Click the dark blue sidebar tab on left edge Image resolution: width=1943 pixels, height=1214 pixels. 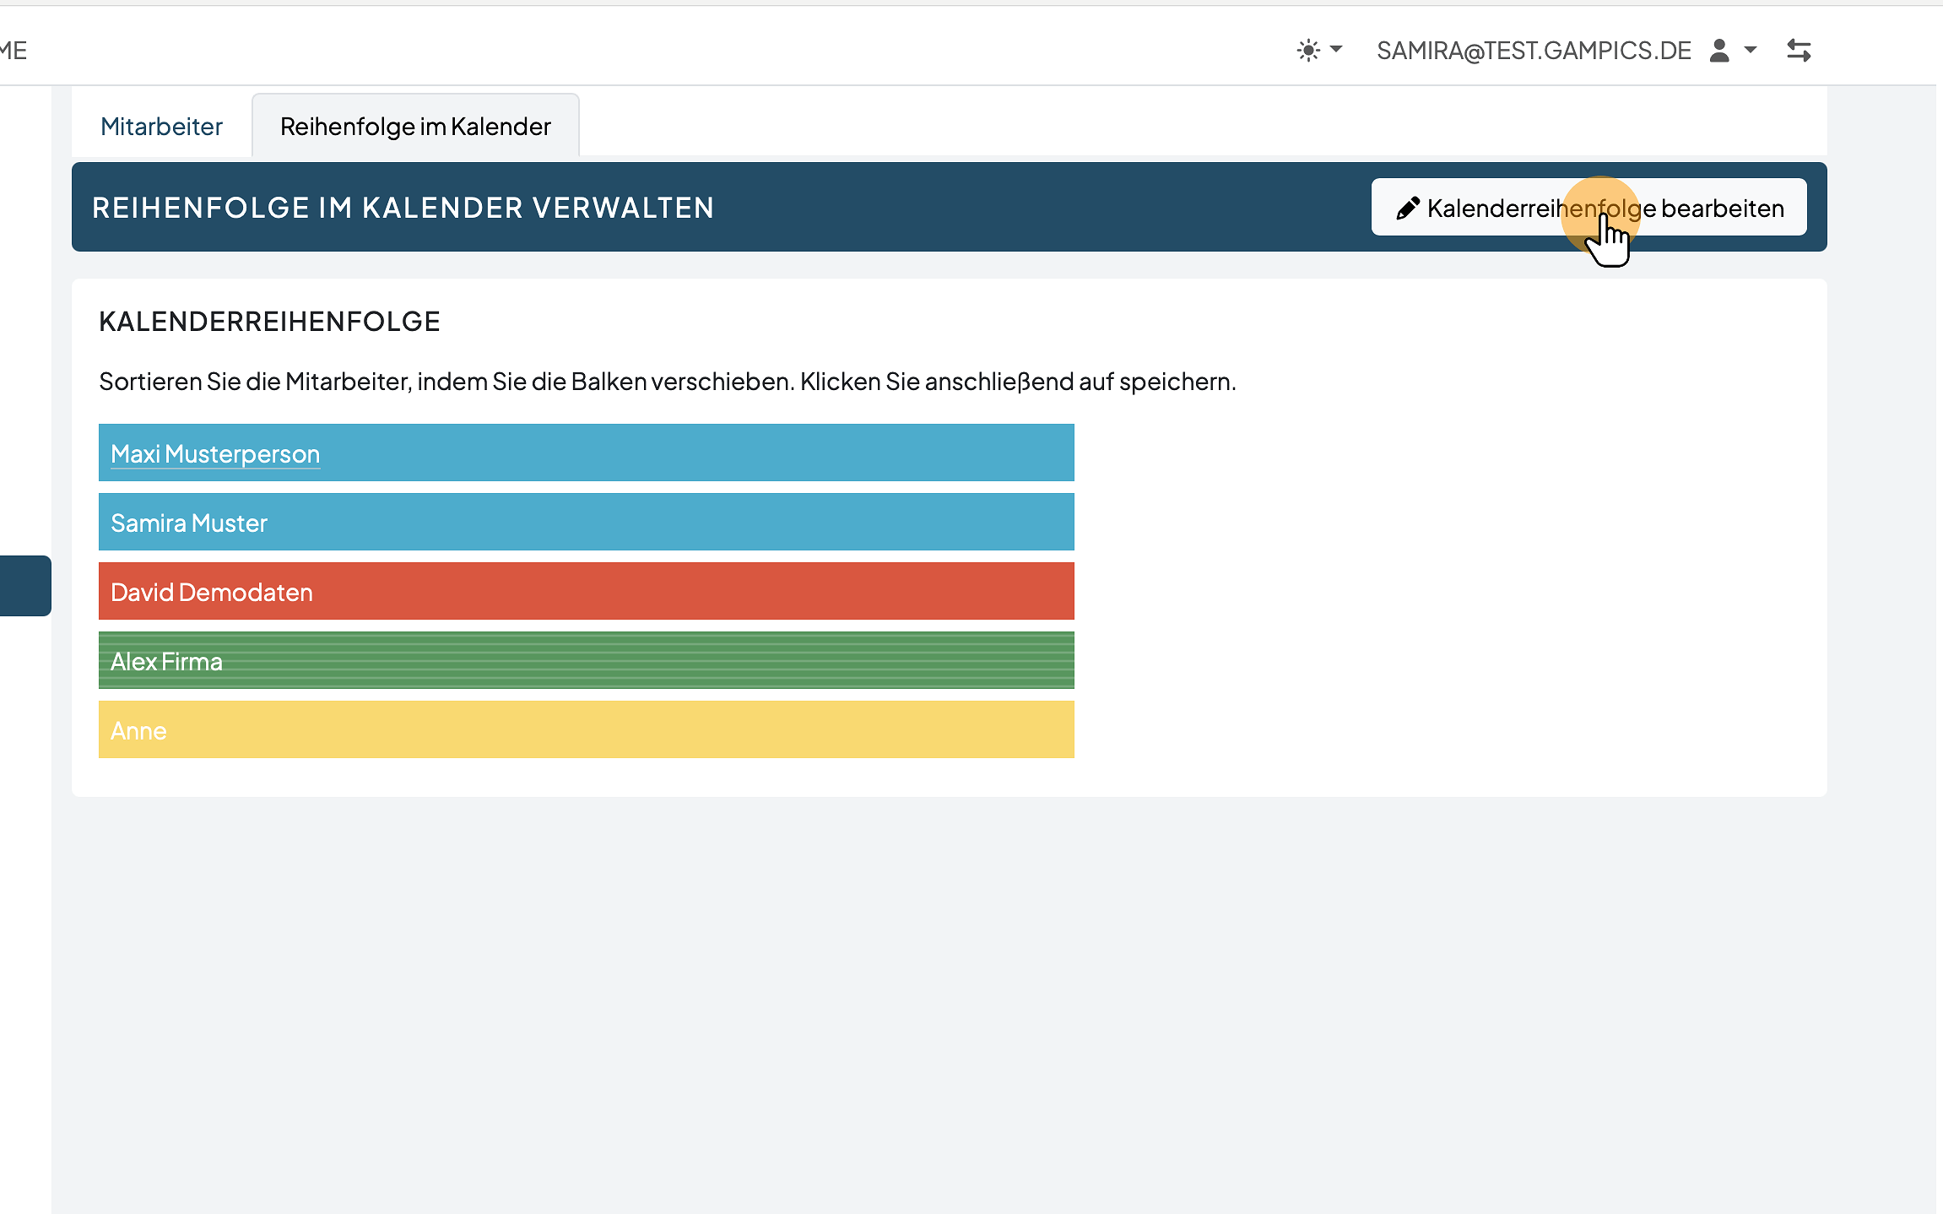pyautogui.click(x=25, y=586)
